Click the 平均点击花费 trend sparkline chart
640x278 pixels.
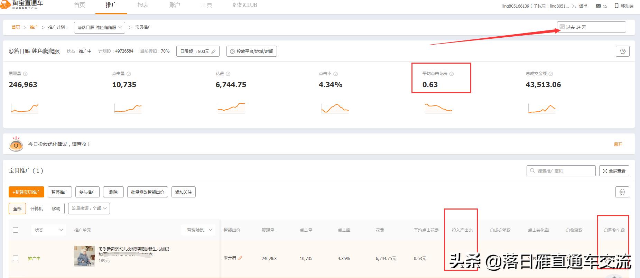point(438,108)
